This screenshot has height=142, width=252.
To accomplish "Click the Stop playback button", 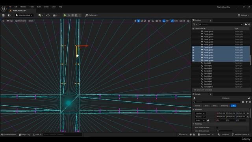I will 72,15.
